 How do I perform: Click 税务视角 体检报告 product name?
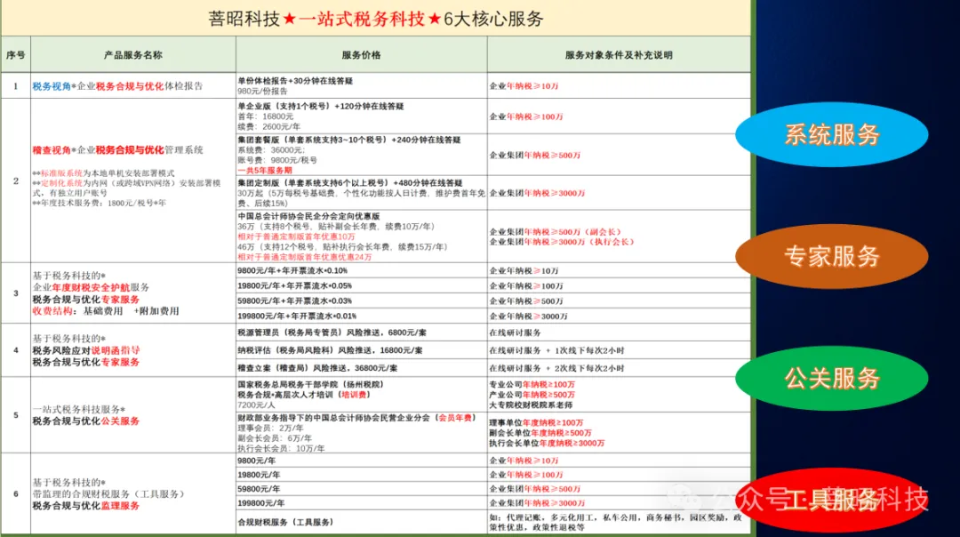coord(117,86)
